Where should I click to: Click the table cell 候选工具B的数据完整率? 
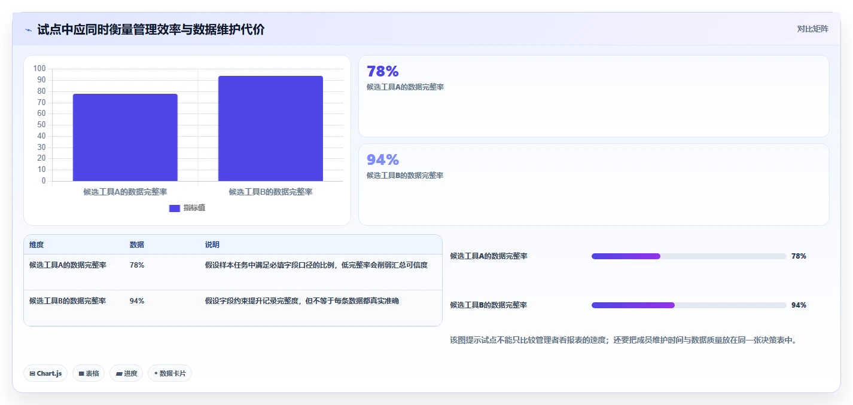tap(68, 301)
